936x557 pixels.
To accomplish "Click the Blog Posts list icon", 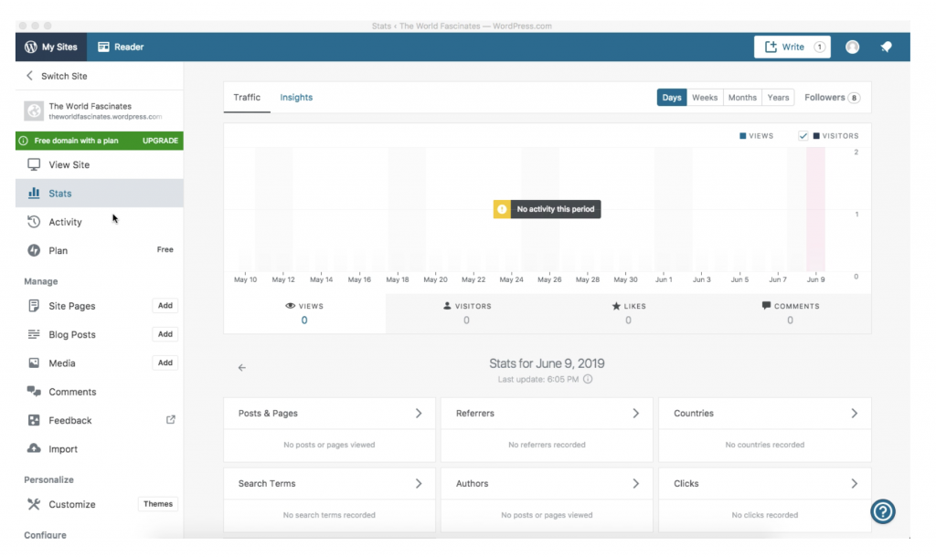I will pos(34,334).
